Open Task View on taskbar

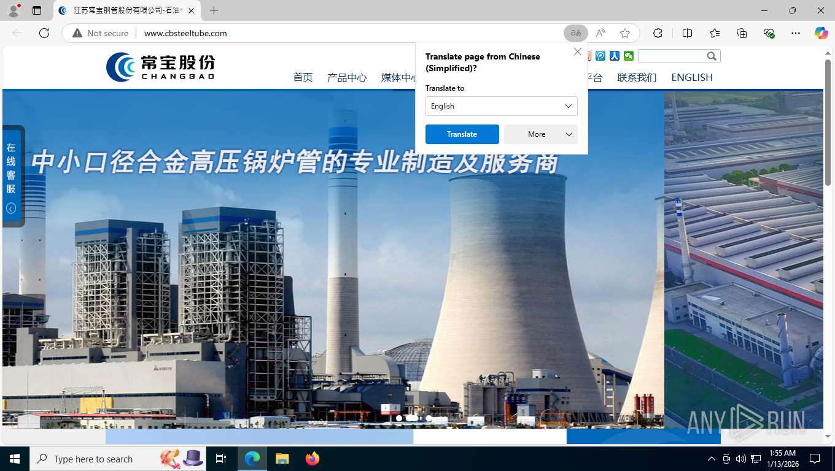tap(221, 459)
